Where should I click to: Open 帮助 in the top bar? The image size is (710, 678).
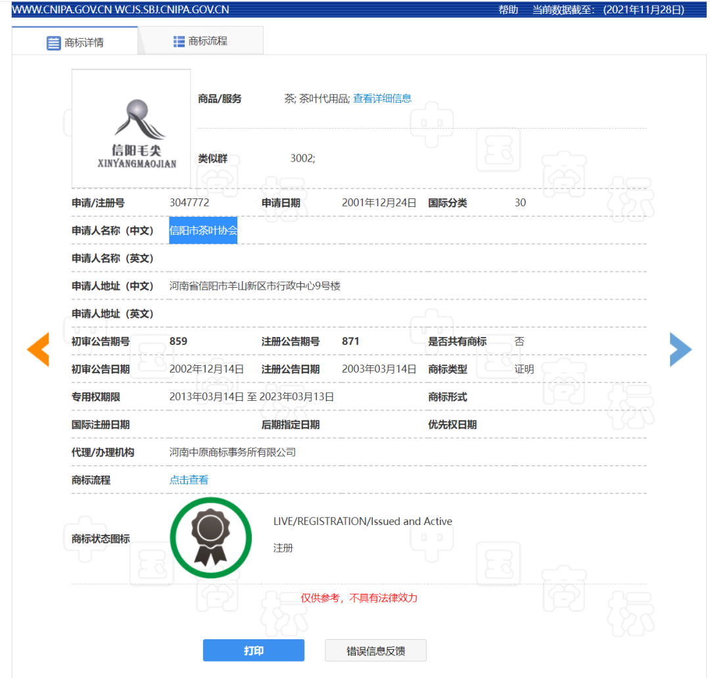coord(508,10)
